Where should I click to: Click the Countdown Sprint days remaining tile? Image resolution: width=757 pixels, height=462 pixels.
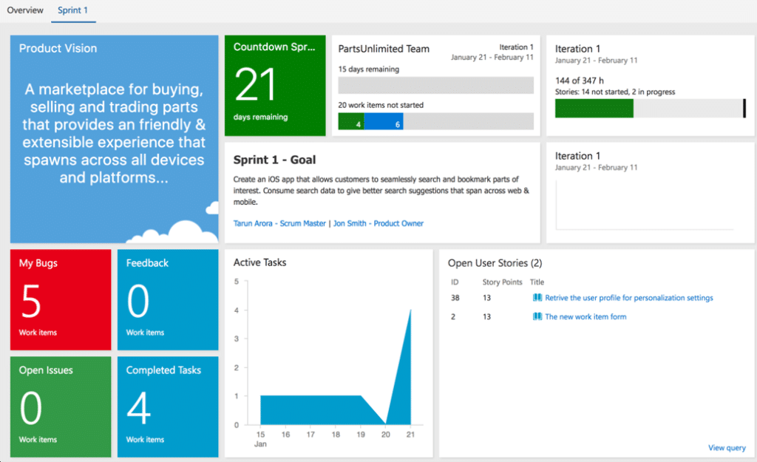pos(275,85)
